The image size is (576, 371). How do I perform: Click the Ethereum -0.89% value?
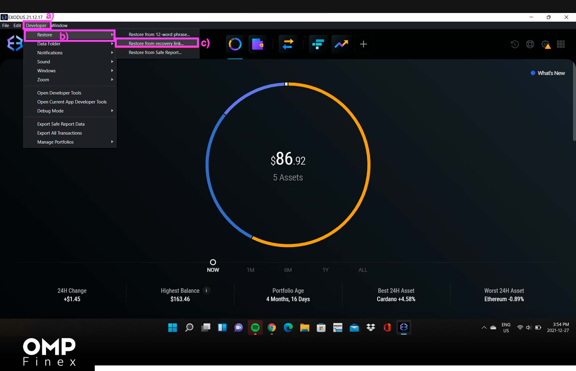point(504,299)
